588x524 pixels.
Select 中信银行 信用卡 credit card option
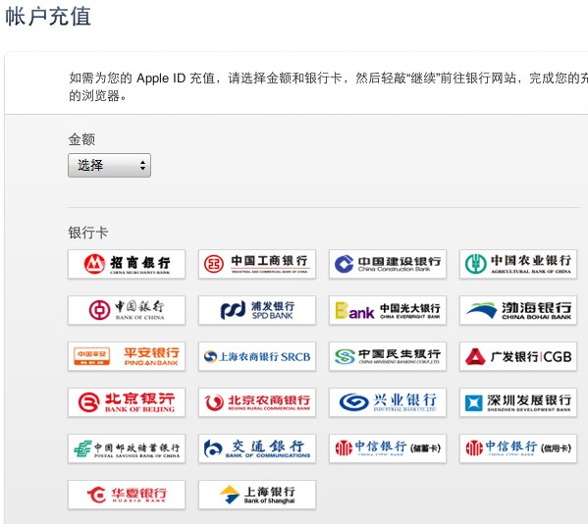click(518, 448)
